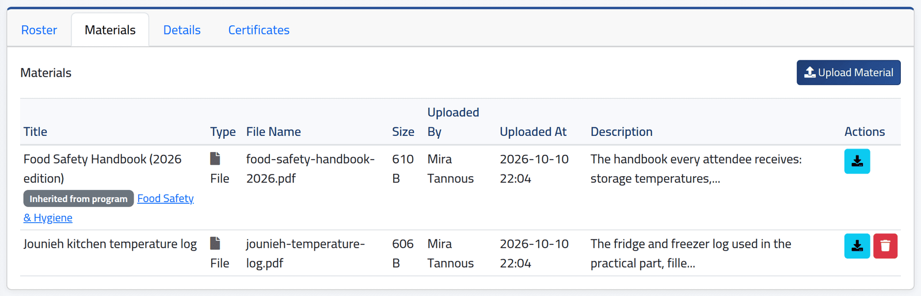921x296 pixels.
Task: Click the handbook description text
Action: coord(696,169)
